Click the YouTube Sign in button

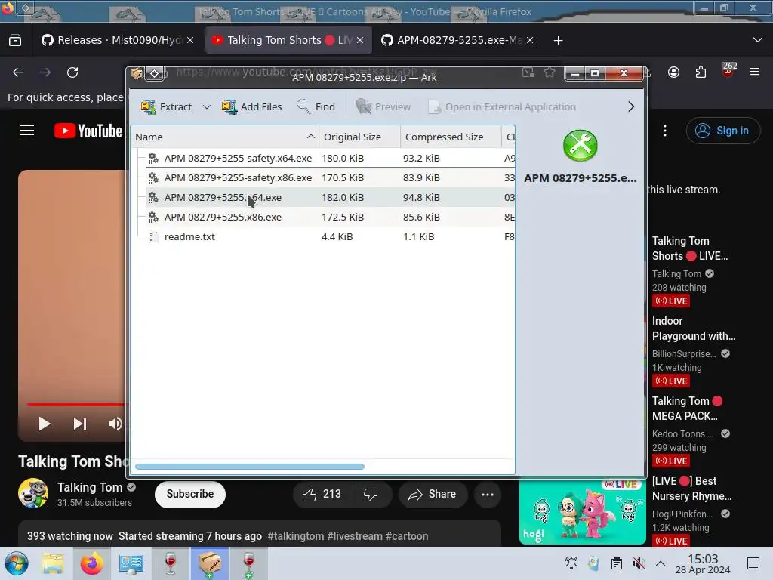[722, 131]
